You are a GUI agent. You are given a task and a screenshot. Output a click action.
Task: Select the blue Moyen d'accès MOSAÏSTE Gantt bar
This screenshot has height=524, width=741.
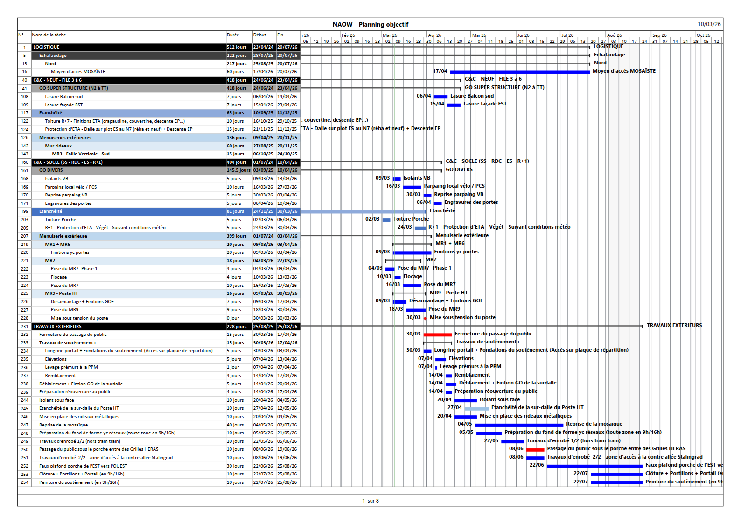point(519,72)
